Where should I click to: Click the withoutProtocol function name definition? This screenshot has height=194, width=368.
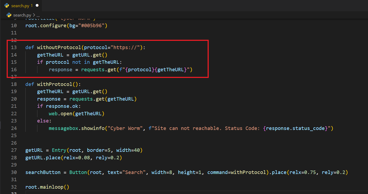[x=59, y=47]
